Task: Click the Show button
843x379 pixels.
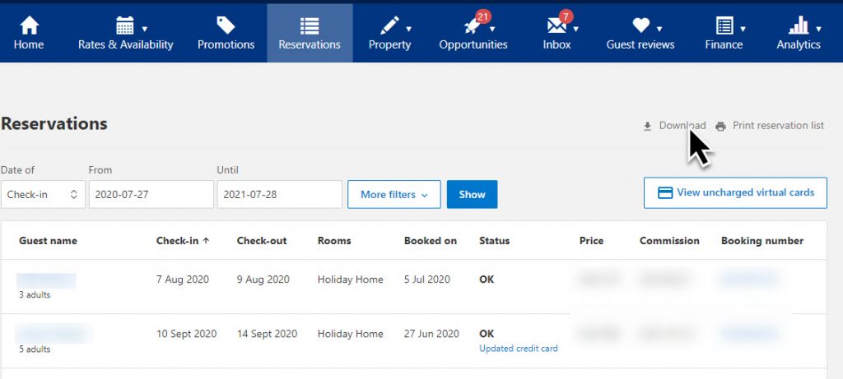Action: [x=472, y=194]
